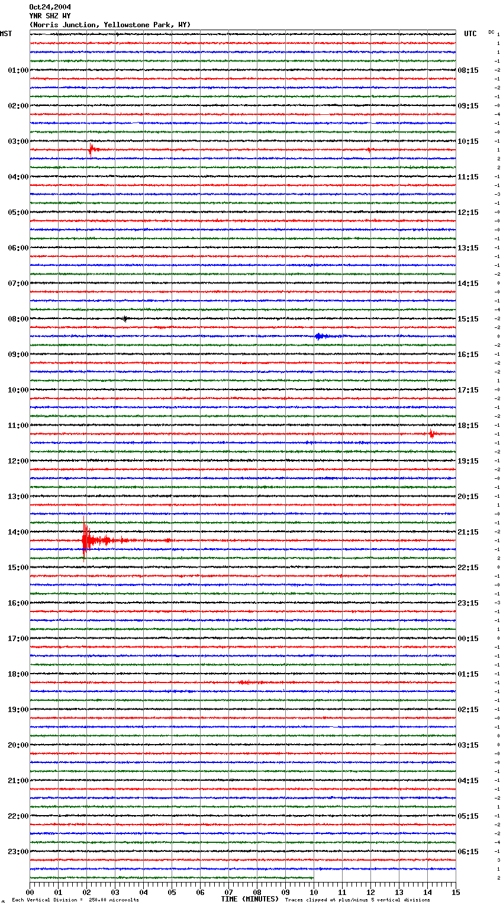Click the 00:15 UTC time label

[x=468, y=639]
